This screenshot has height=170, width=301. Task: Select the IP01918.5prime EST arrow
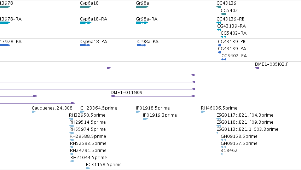coord(138,112)
